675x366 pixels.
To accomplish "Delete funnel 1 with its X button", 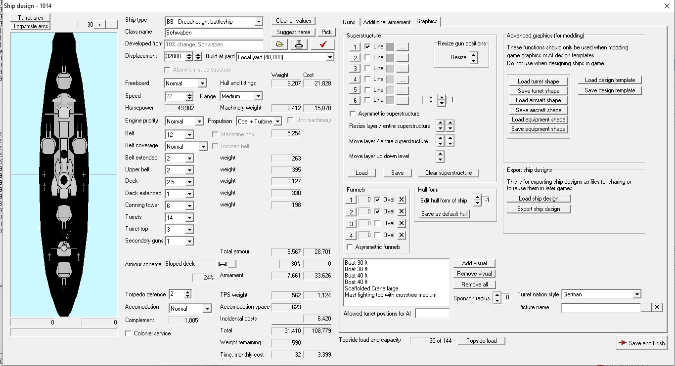I will pyautogui.click(x=402, y=200).
